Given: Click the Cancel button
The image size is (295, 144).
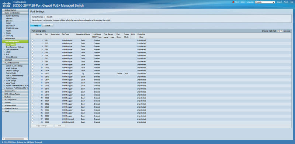Looking at the screenshot, I should (x=48, y=25).
